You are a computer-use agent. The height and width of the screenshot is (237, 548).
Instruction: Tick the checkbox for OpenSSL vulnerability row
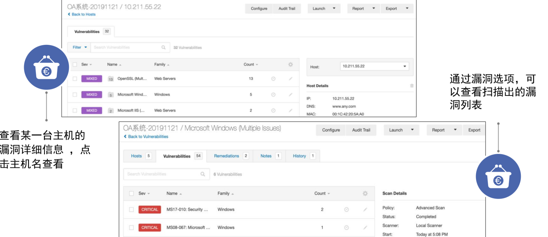click(75, 79)
